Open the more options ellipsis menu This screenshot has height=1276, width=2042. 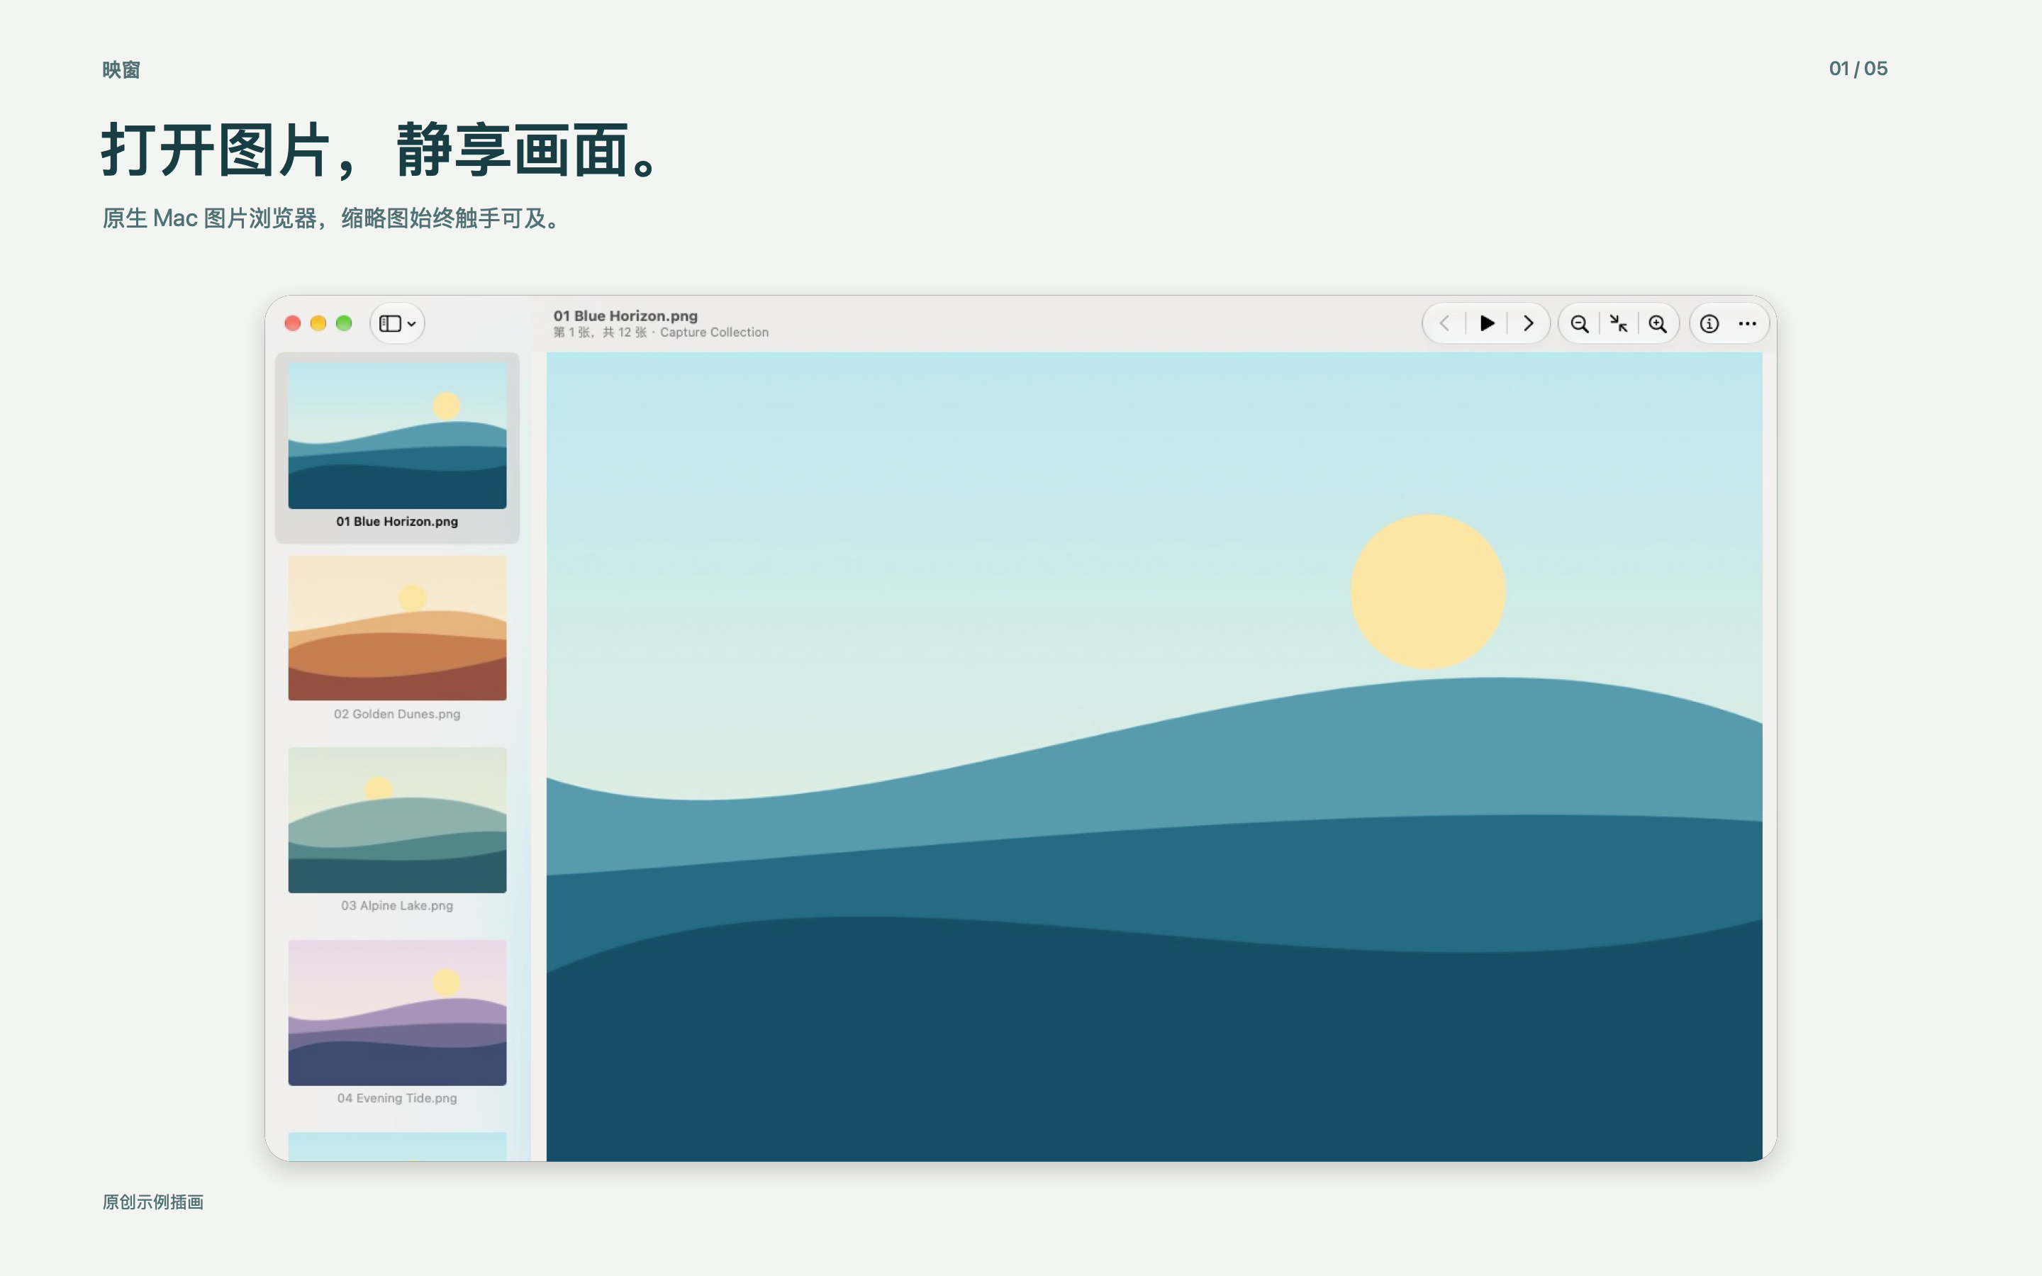tap(1748, 324)
